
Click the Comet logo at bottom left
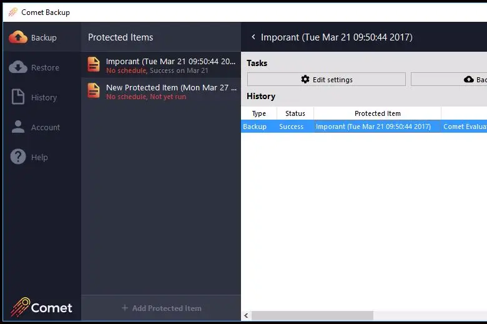41,307
